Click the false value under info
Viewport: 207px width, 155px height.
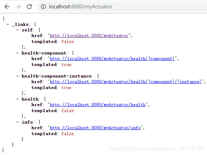67,134
